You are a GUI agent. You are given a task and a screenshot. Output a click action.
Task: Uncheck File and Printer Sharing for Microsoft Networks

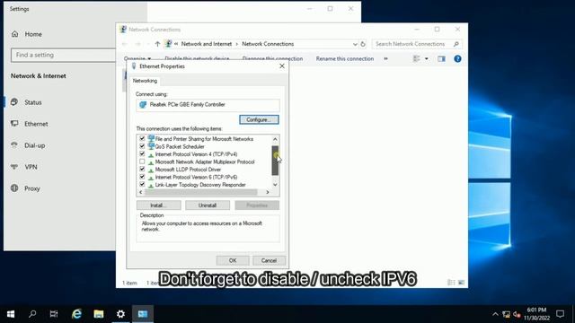click(x=142, y=138)
